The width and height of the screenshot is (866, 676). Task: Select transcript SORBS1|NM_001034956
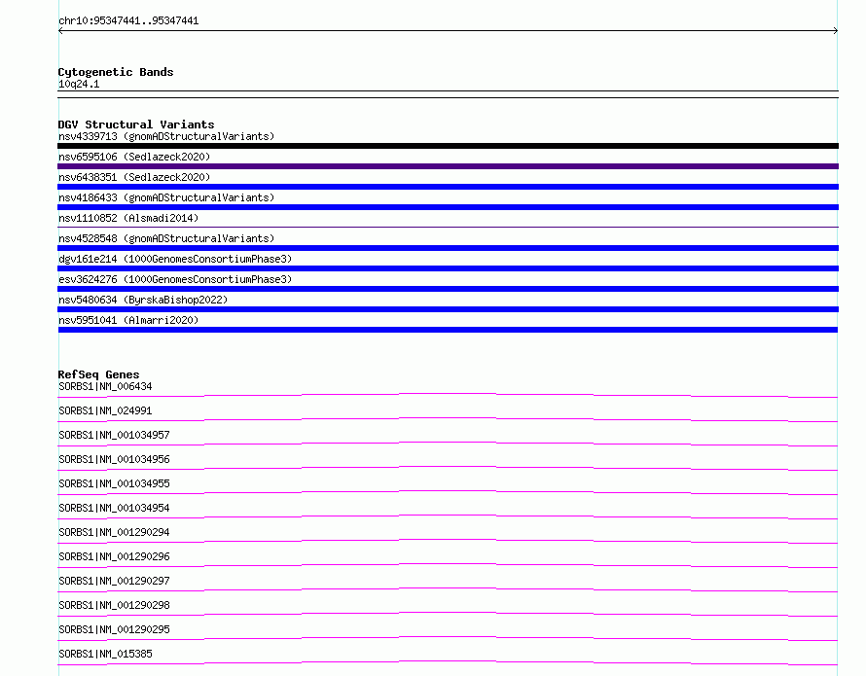click(x=114, y=459)
